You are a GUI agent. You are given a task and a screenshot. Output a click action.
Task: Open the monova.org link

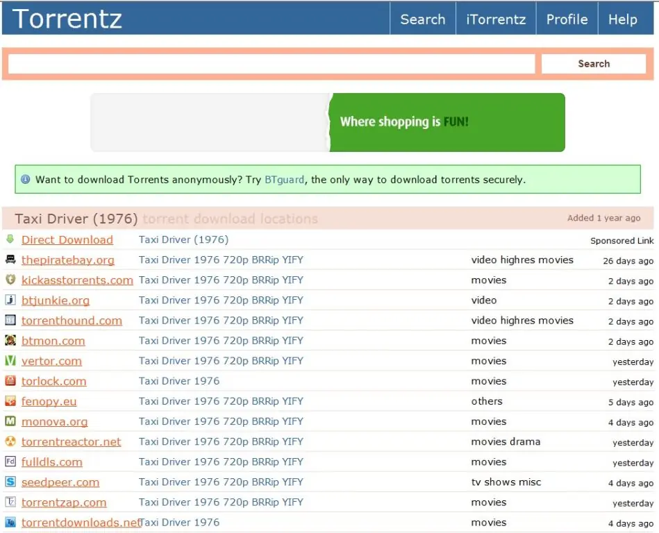pos(55,421)
